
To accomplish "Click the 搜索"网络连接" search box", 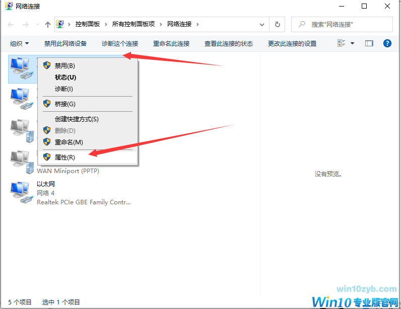I will coord(342,25).
